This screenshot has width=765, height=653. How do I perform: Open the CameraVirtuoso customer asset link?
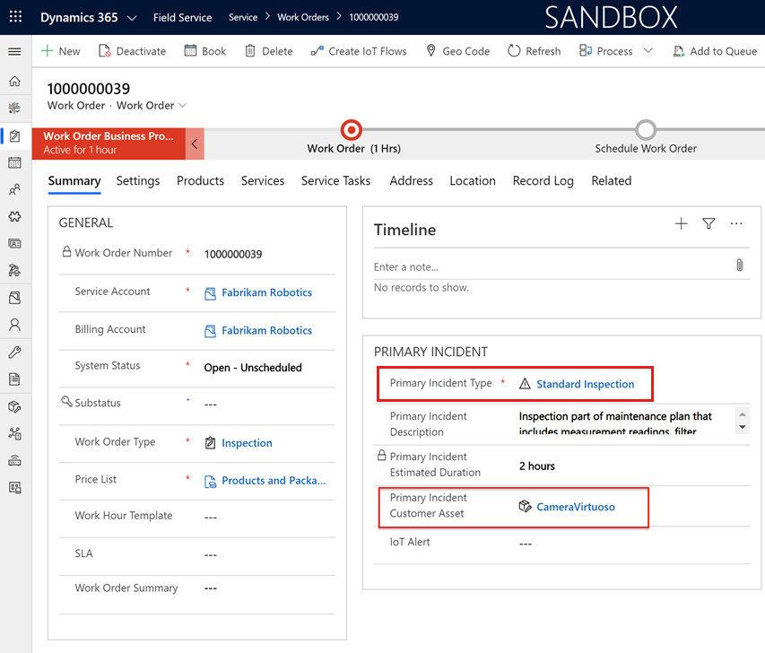(576, 507)
